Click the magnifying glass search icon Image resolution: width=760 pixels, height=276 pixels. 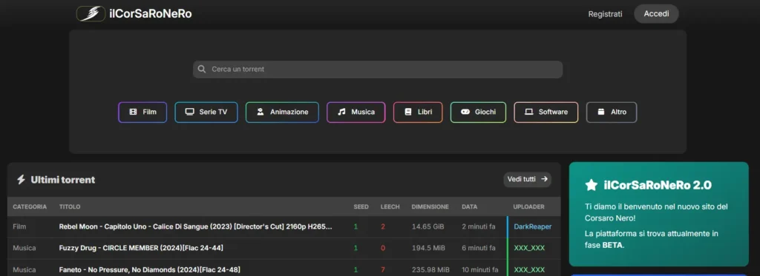[x=202, y=69]
